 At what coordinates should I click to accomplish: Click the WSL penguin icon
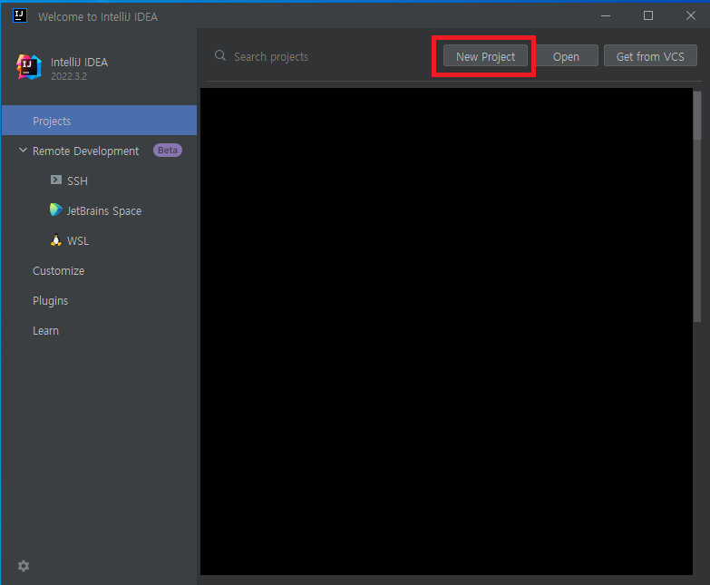(56, 240)
